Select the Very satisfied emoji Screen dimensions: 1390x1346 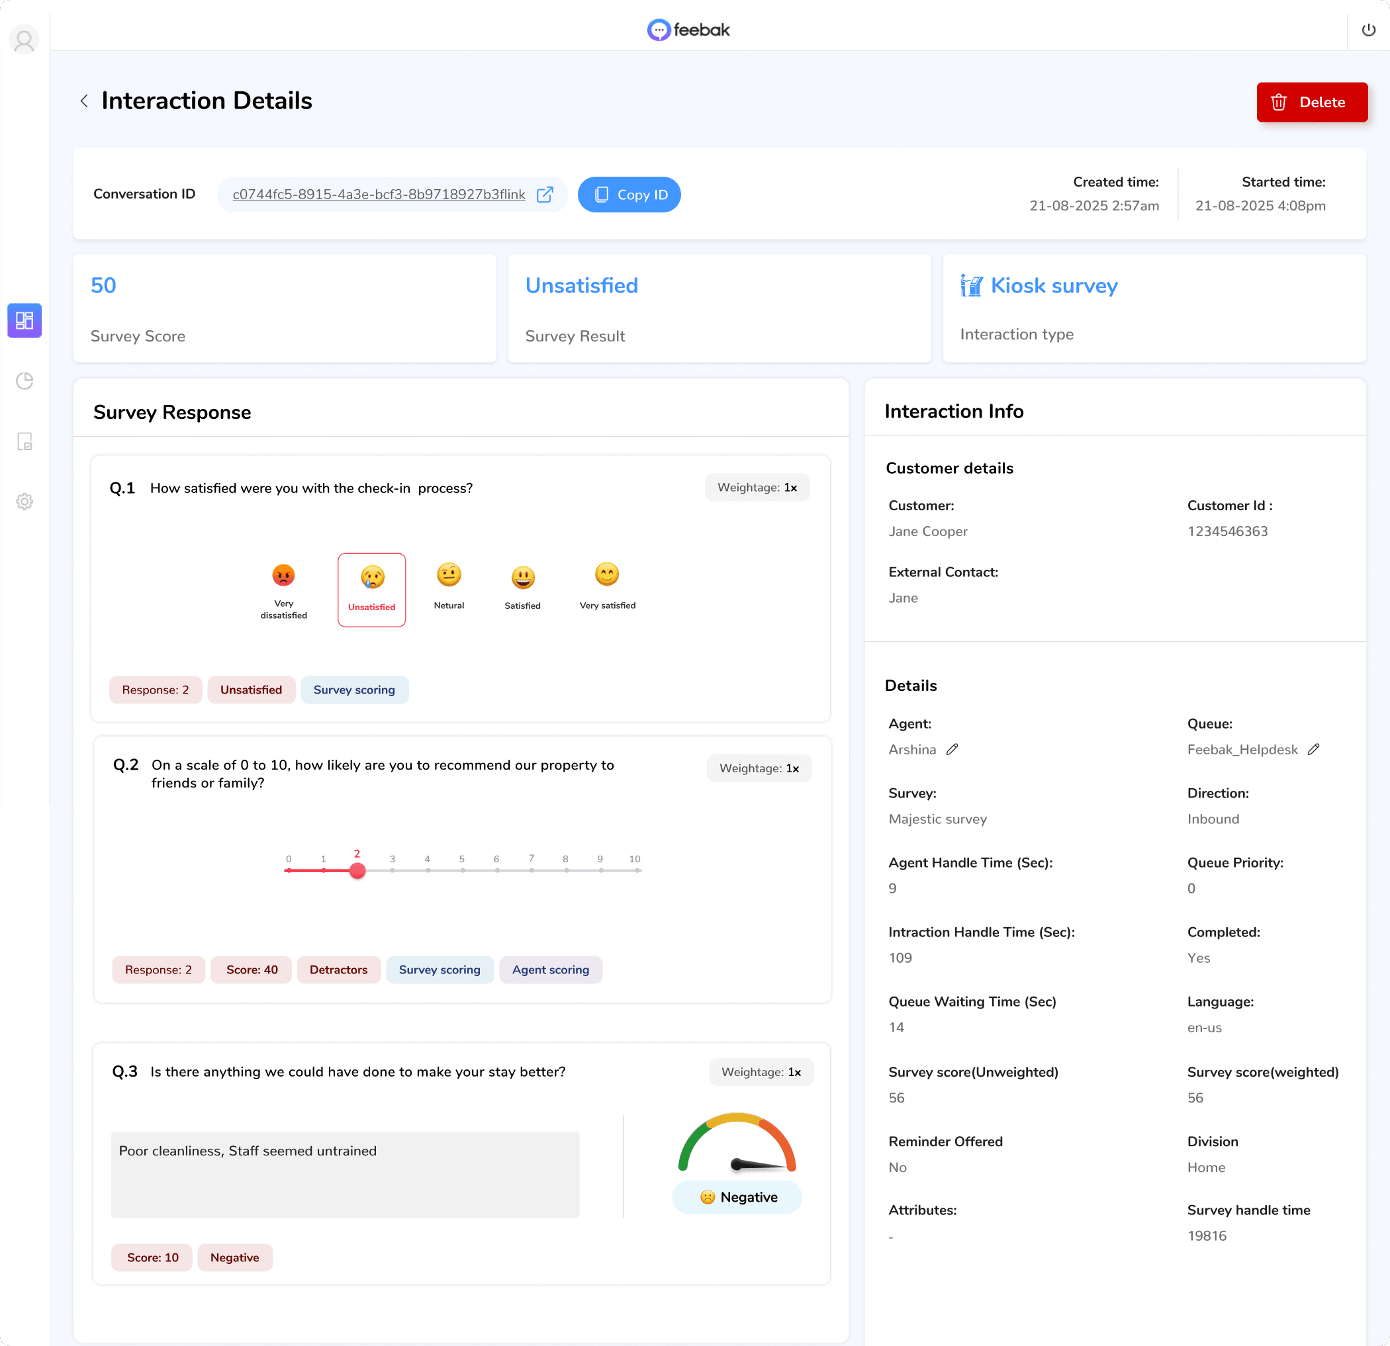point(607,586)
